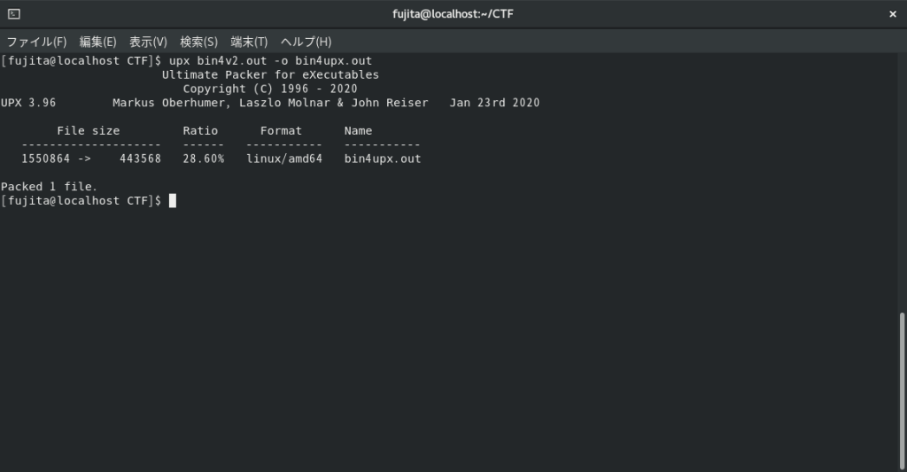This screenshot has width=907, height=472.
Task: Open the 表示(V) menu
Action: click(x=148, y=42)
